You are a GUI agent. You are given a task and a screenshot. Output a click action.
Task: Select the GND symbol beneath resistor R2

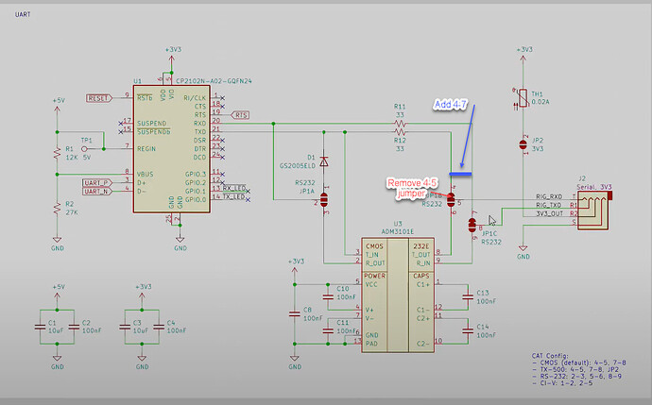(x=57, y=244)
